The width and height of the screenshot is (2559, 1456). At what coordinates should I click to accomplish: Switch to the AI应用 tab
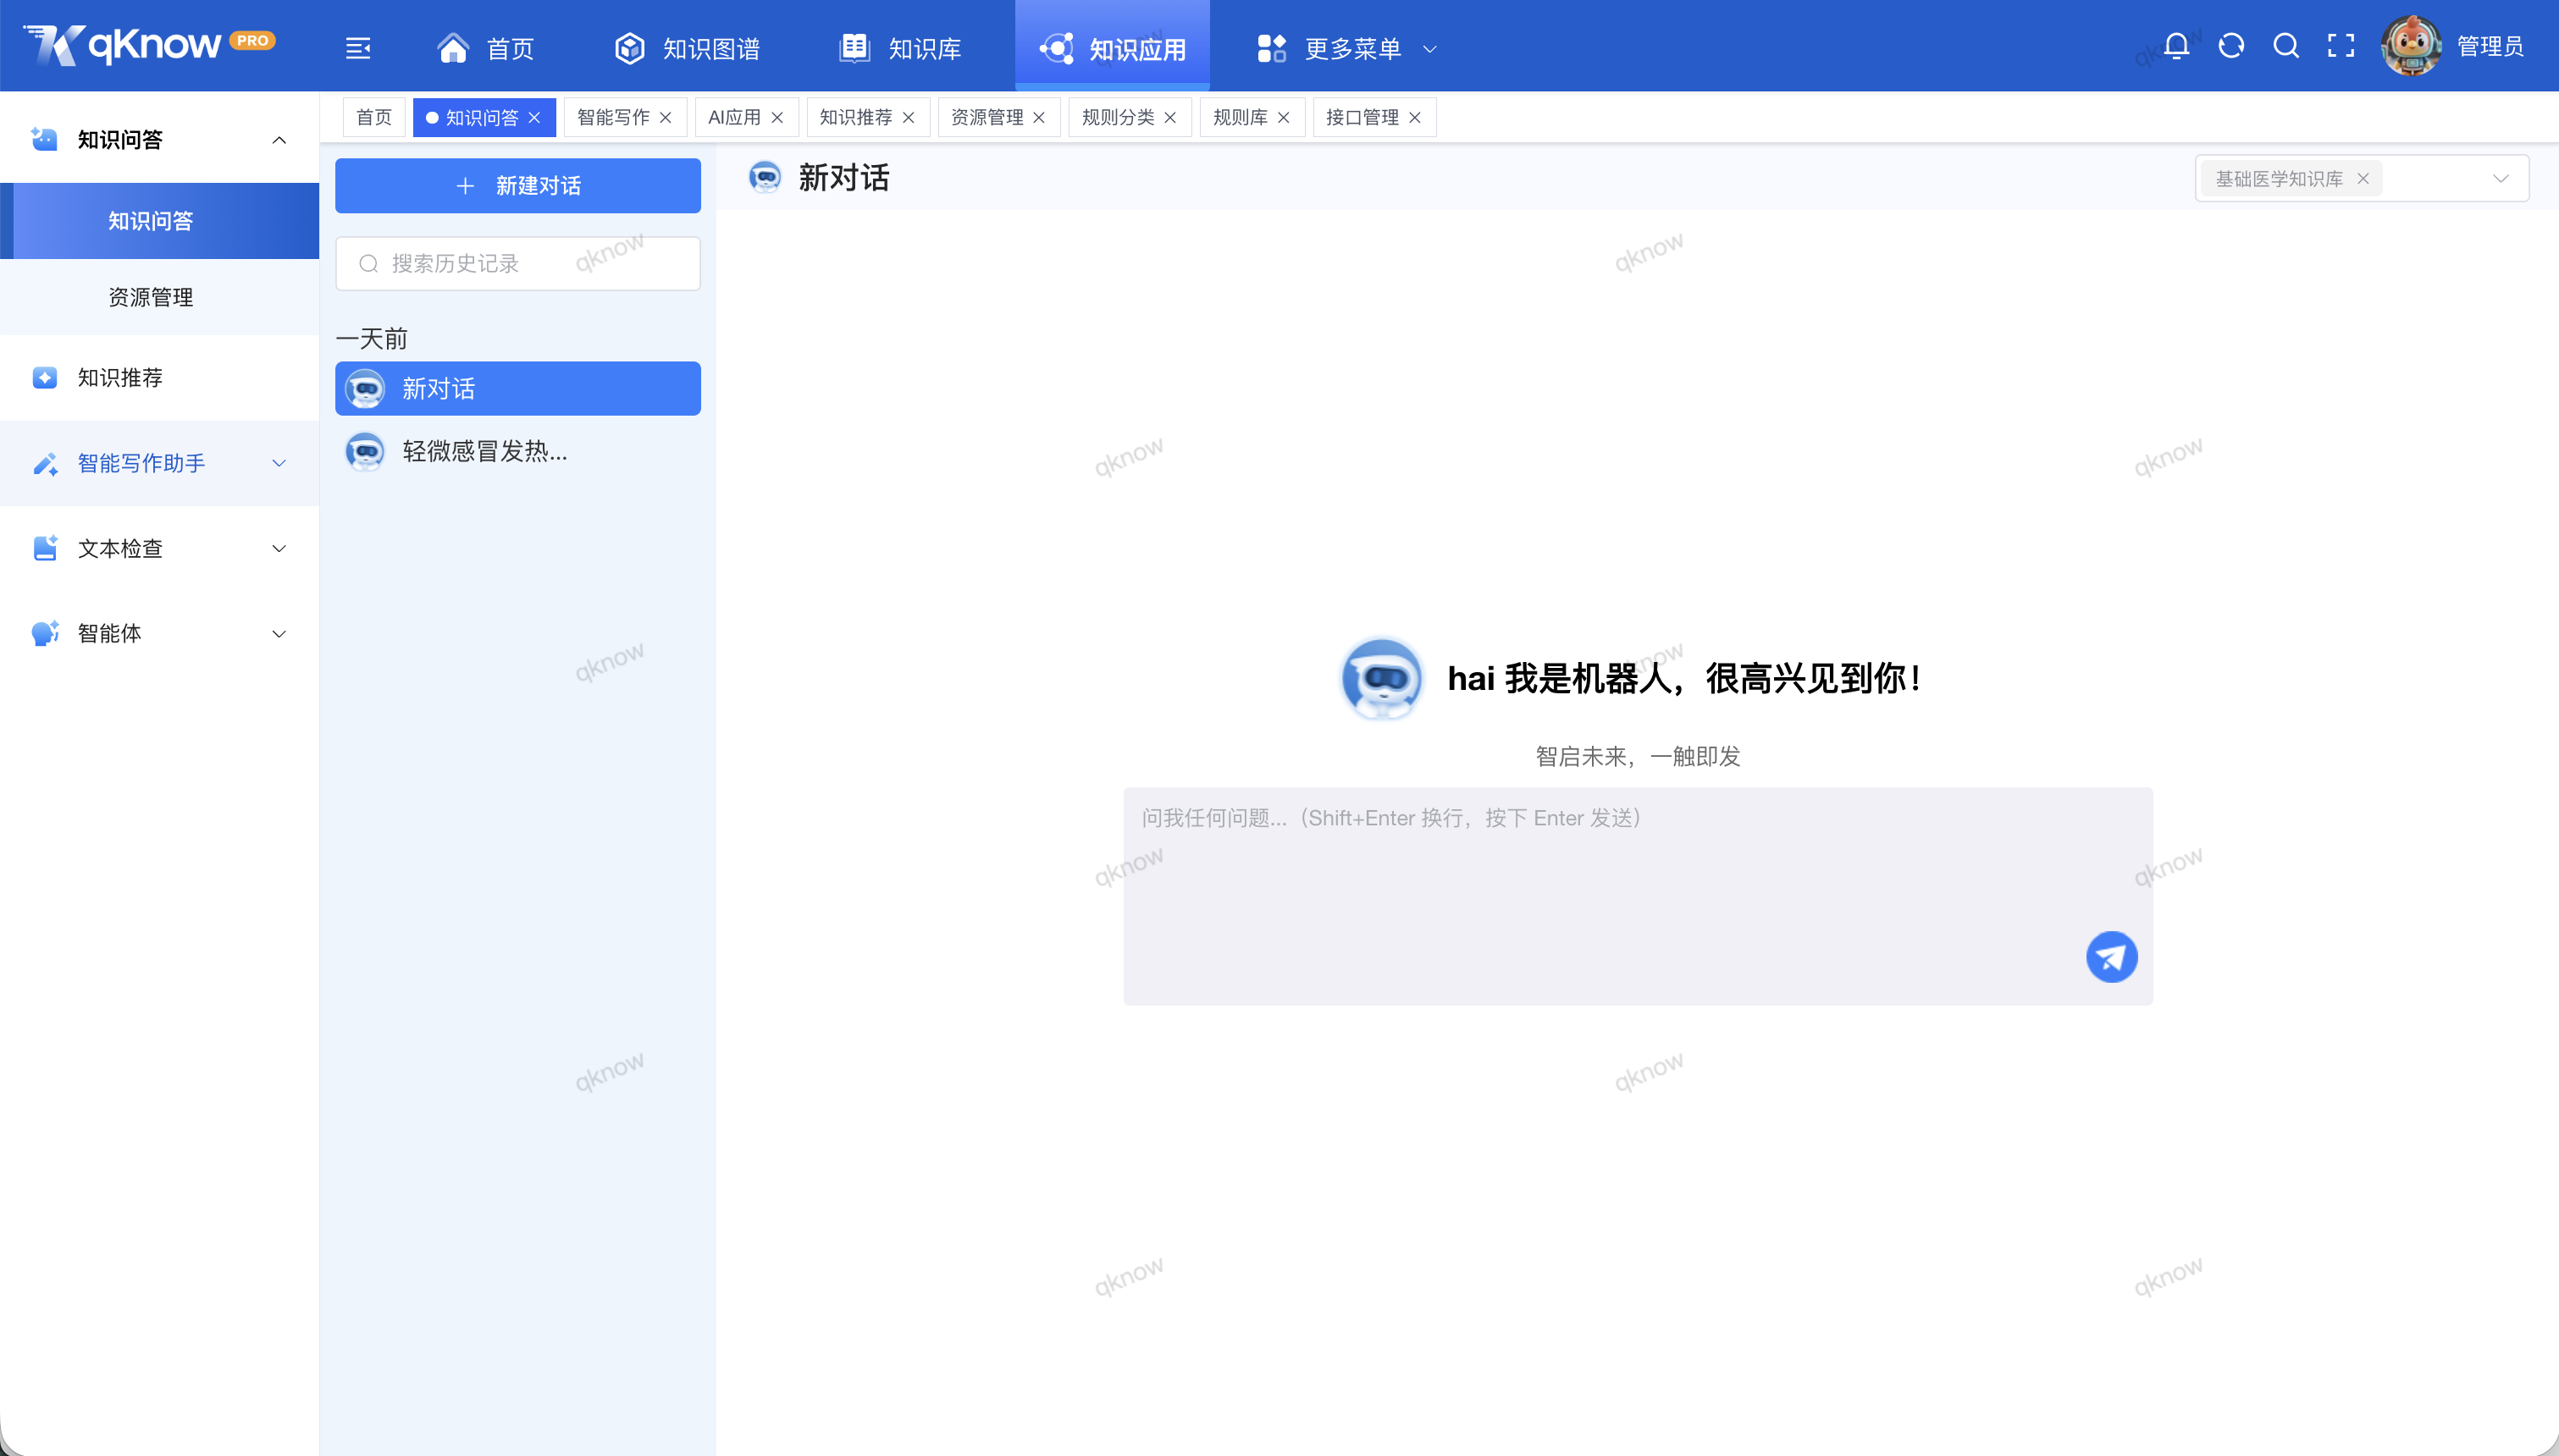[x=733, y=117]
